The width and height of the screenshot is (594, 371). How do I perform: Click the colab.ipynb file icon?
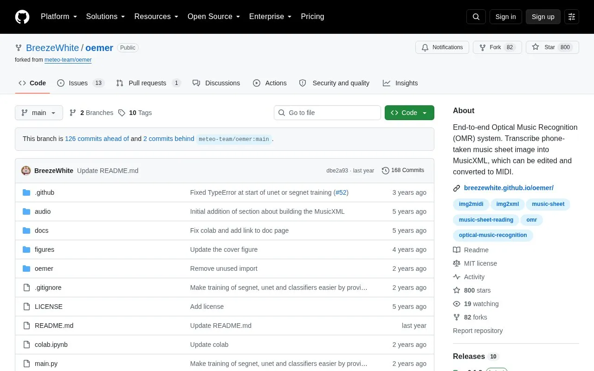coord(26,345)
